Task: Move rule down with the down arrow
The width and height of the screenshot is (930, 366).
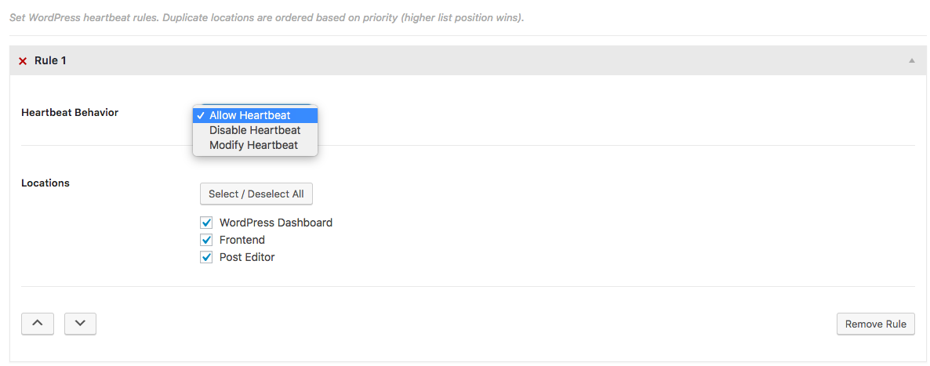Action: tap(80, 324)
